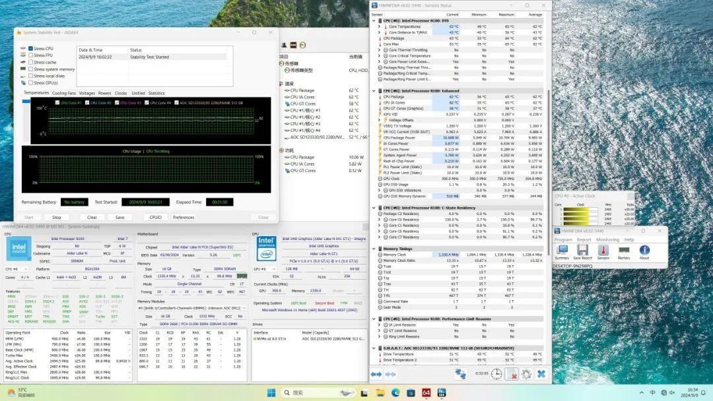Enable the Stress system memory checkbox
The height and width of the screenshot is (401, 713).
(31, 69)
